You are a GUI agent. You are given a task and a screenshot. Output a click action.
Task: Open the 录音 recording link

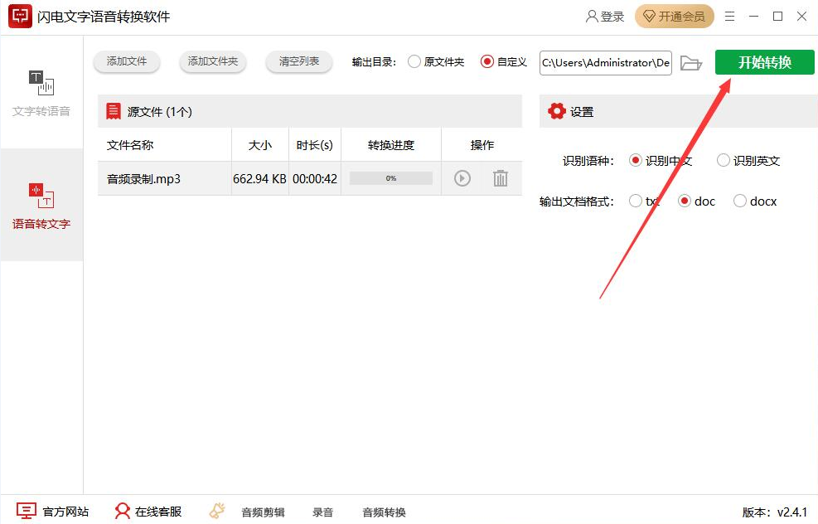(322, 512)
